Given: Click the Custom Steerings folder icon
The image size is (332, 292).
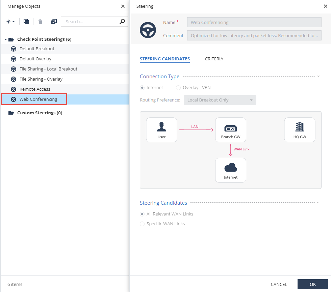Looking at the screenshot, I should click(x=11, y=113).
